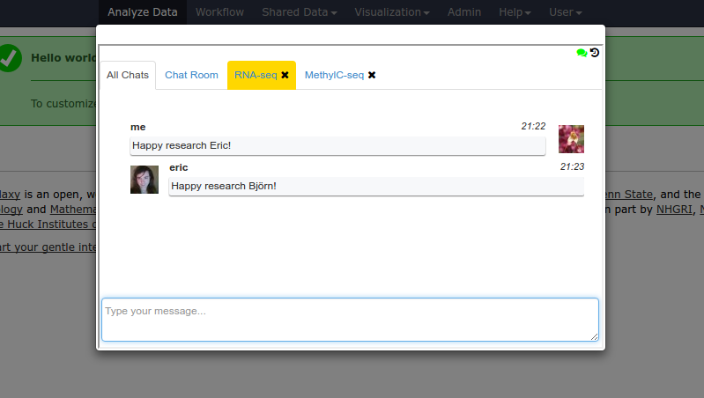Follow the NHGRI link
The image size is (704, 398).
coord(674,210)
